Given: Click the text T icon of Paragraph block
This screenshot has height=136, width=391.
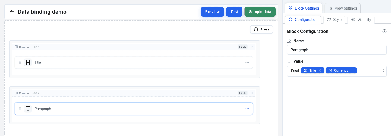Looking at the screenshot, I should pos(28,109).
